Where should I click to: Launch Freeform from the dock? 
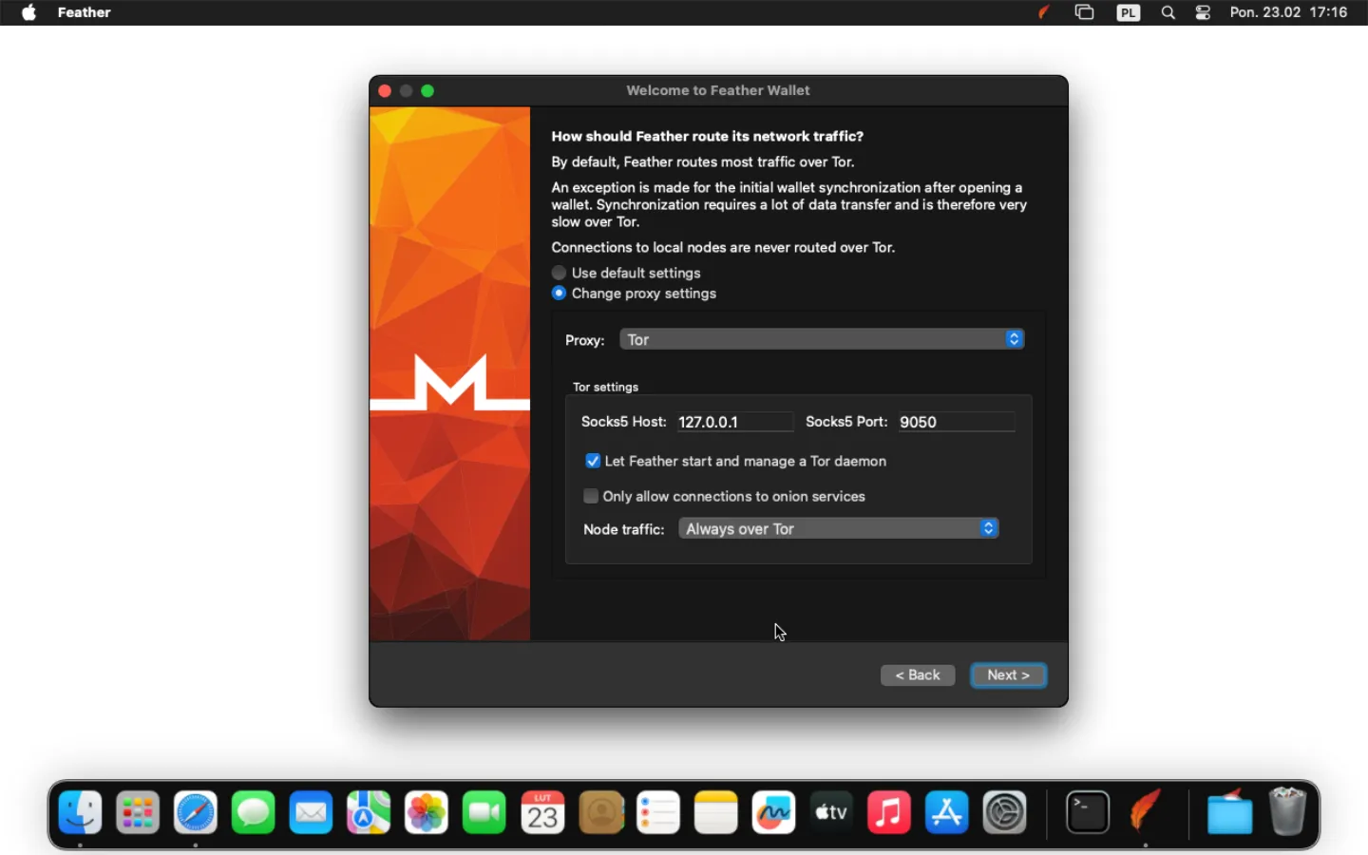tap(775, 813)
